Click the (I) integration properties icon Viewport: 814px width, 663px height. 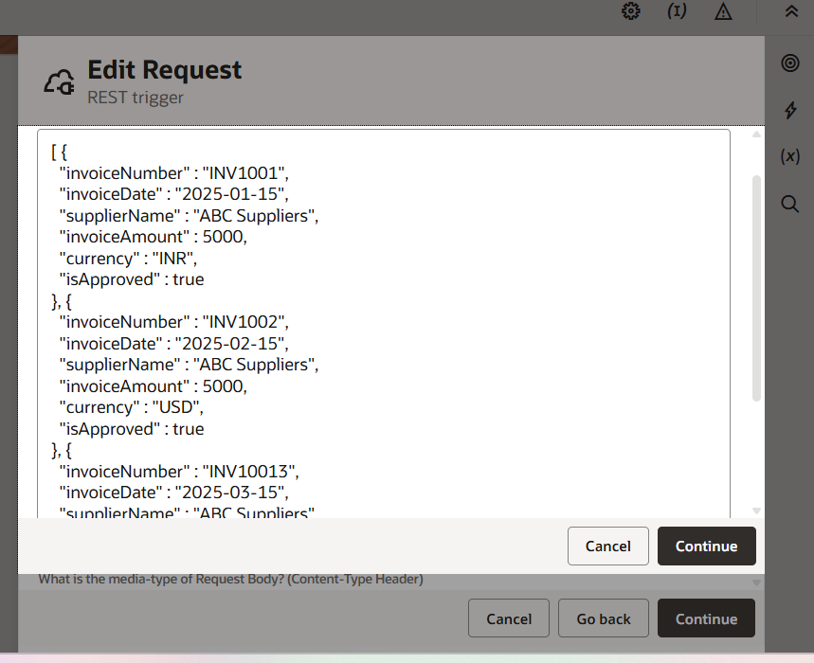click(x=677, y=11)
